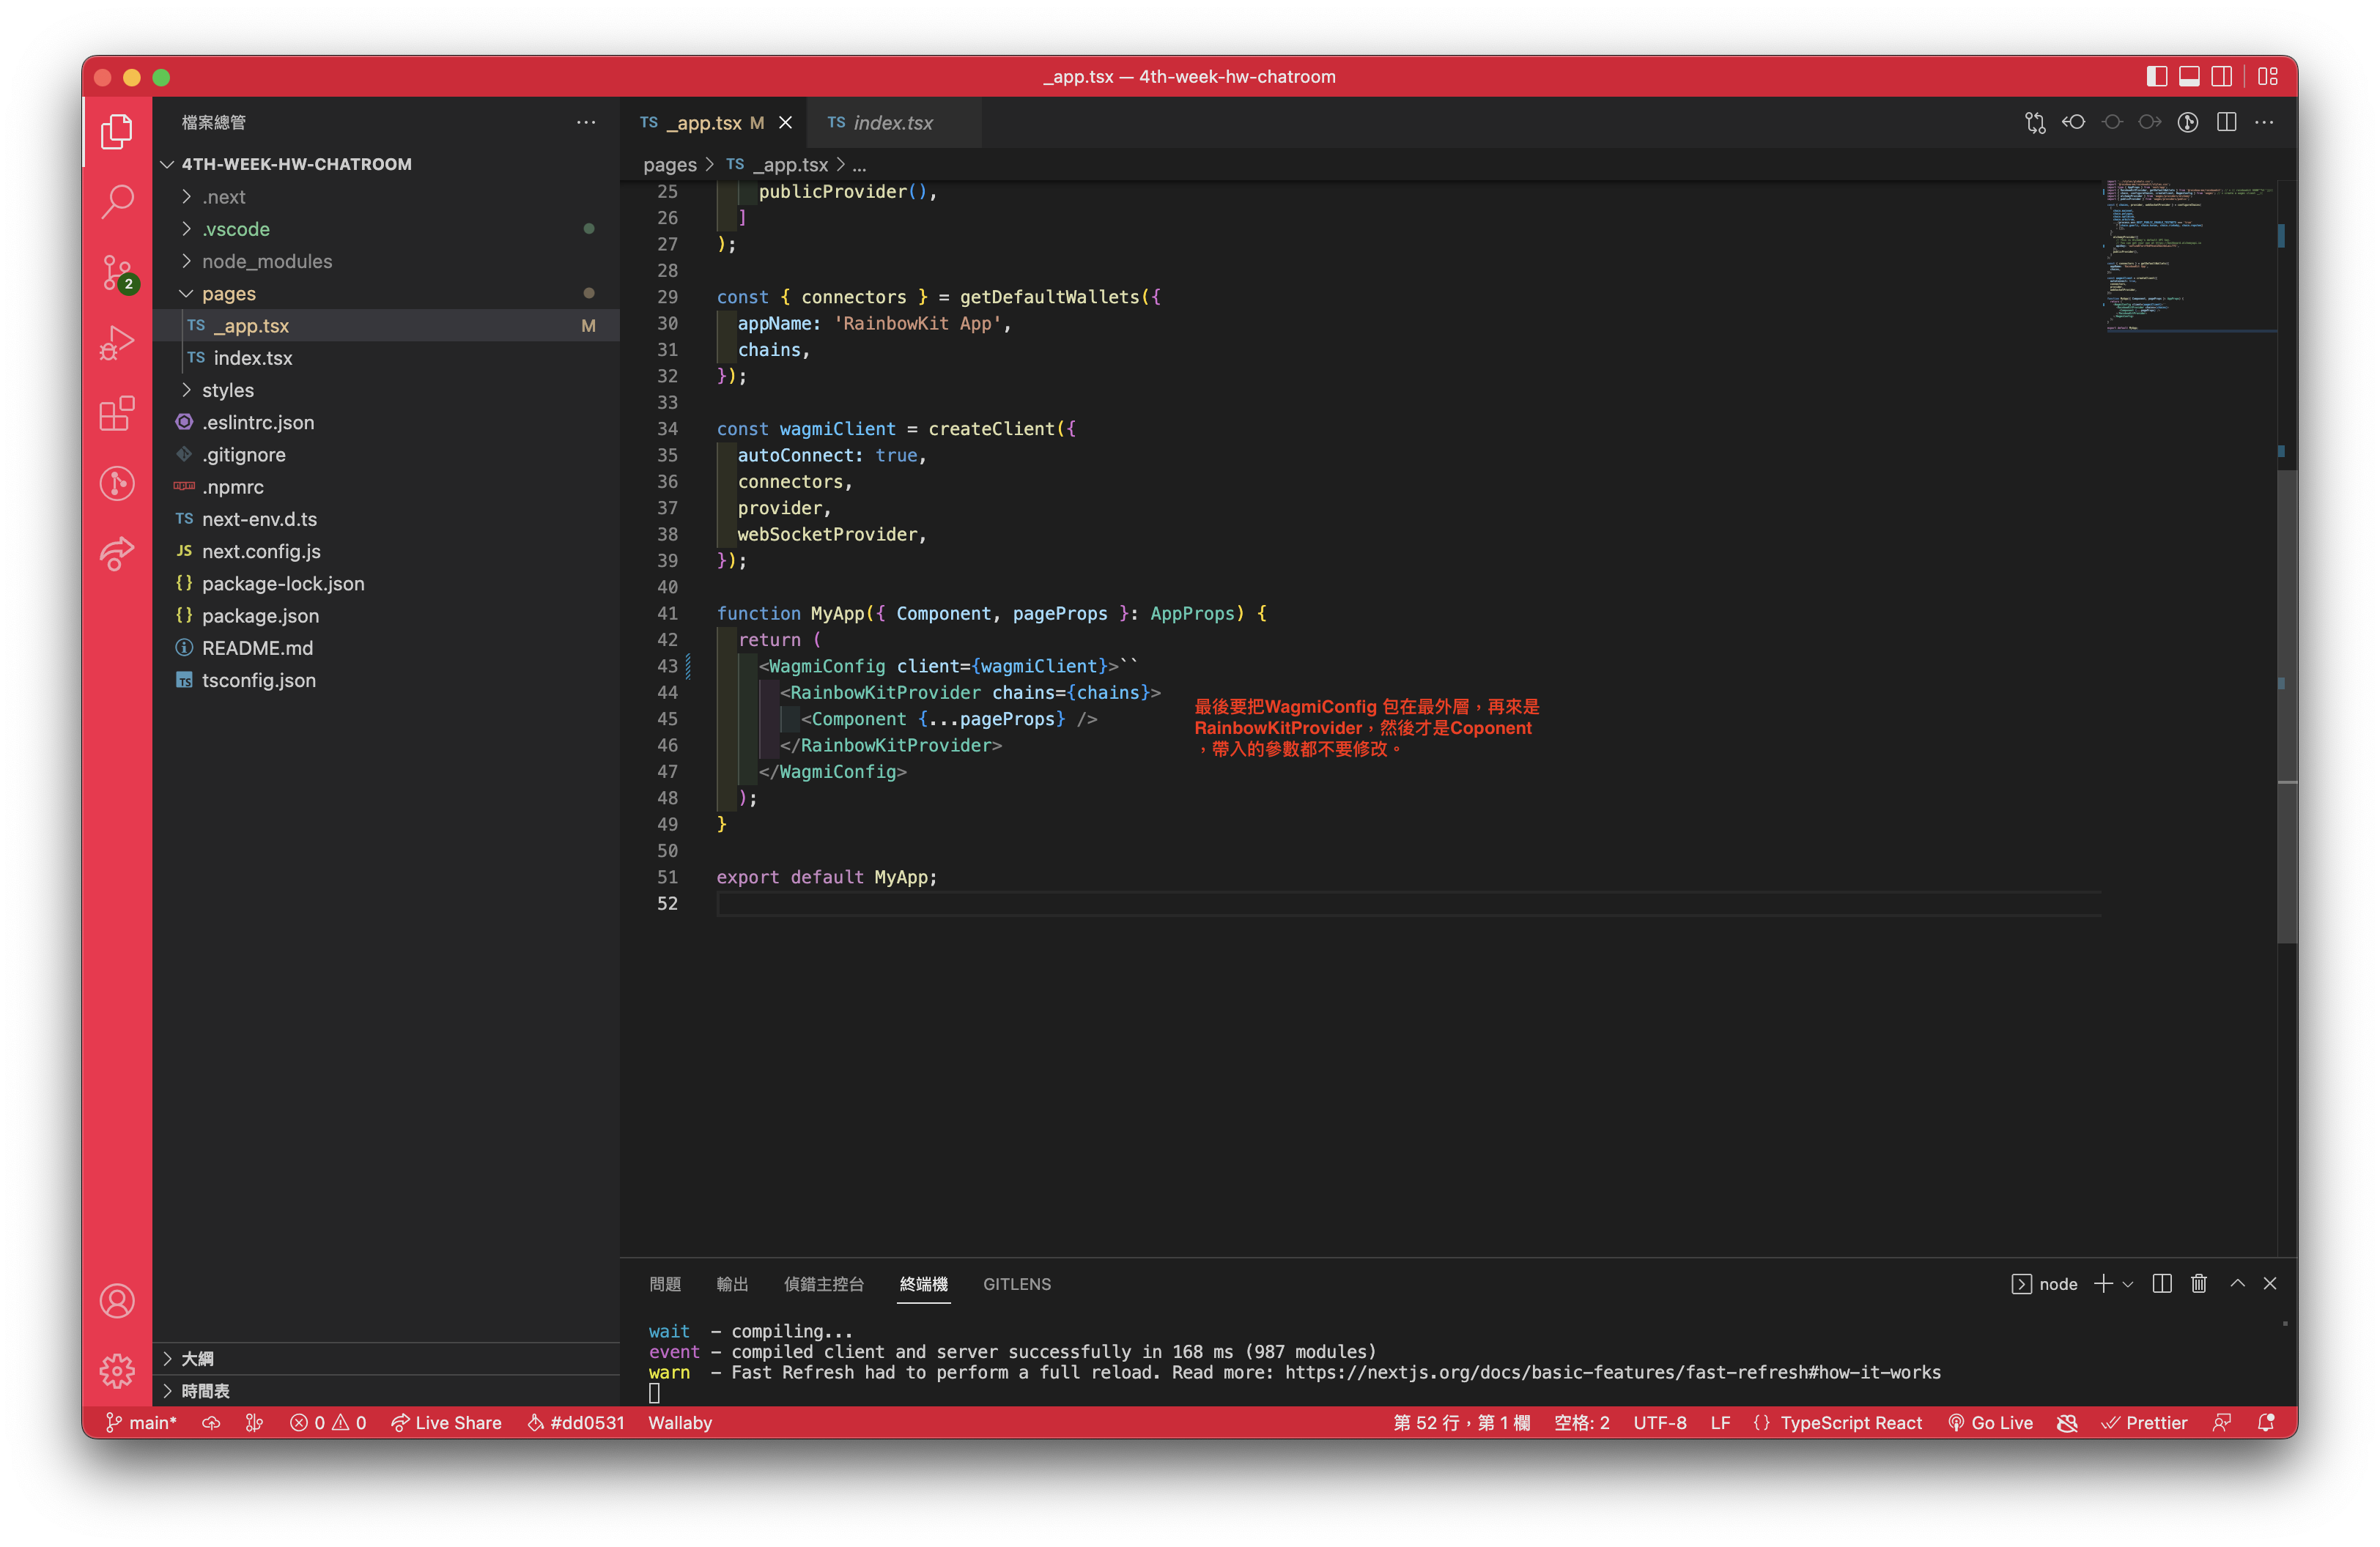Image resolution: width=2380 pixels, height=1547 pixels.
Task: Expand the node_modules folder
Action: click(x=266, y=261)
